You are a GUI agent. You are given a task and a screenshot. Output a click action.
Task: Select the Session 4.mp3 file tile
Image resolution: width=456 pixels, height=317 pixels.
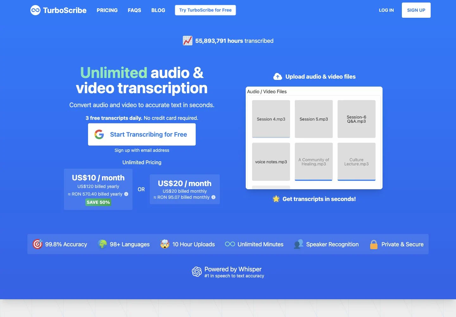coord(271,119)
